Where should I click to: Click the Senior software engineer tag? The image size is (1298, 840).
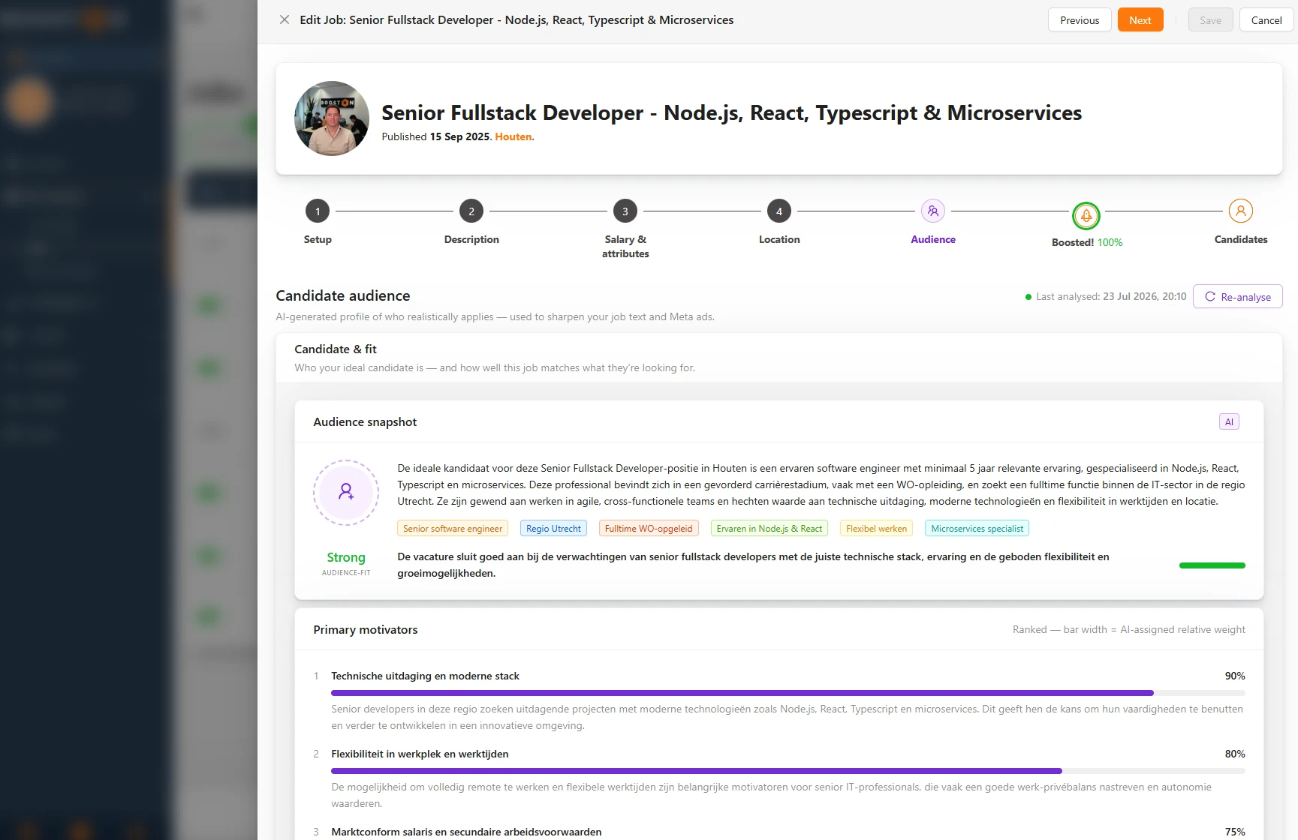click(x=453, y=529)
